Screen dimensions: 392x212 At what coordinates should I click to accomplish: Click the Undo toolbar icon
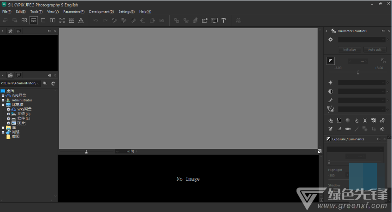[95, 20]
